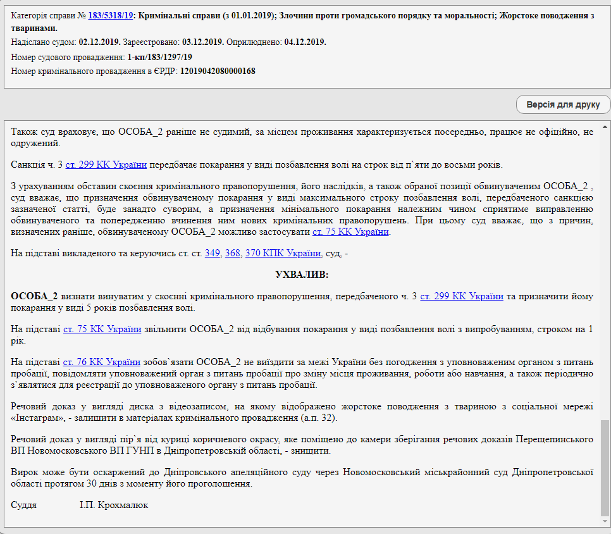Open 'ст. 75 КК України' link before 'звільнити ОСОБА_2'
This screenshot has width=611, height=534.
[102, 329]
